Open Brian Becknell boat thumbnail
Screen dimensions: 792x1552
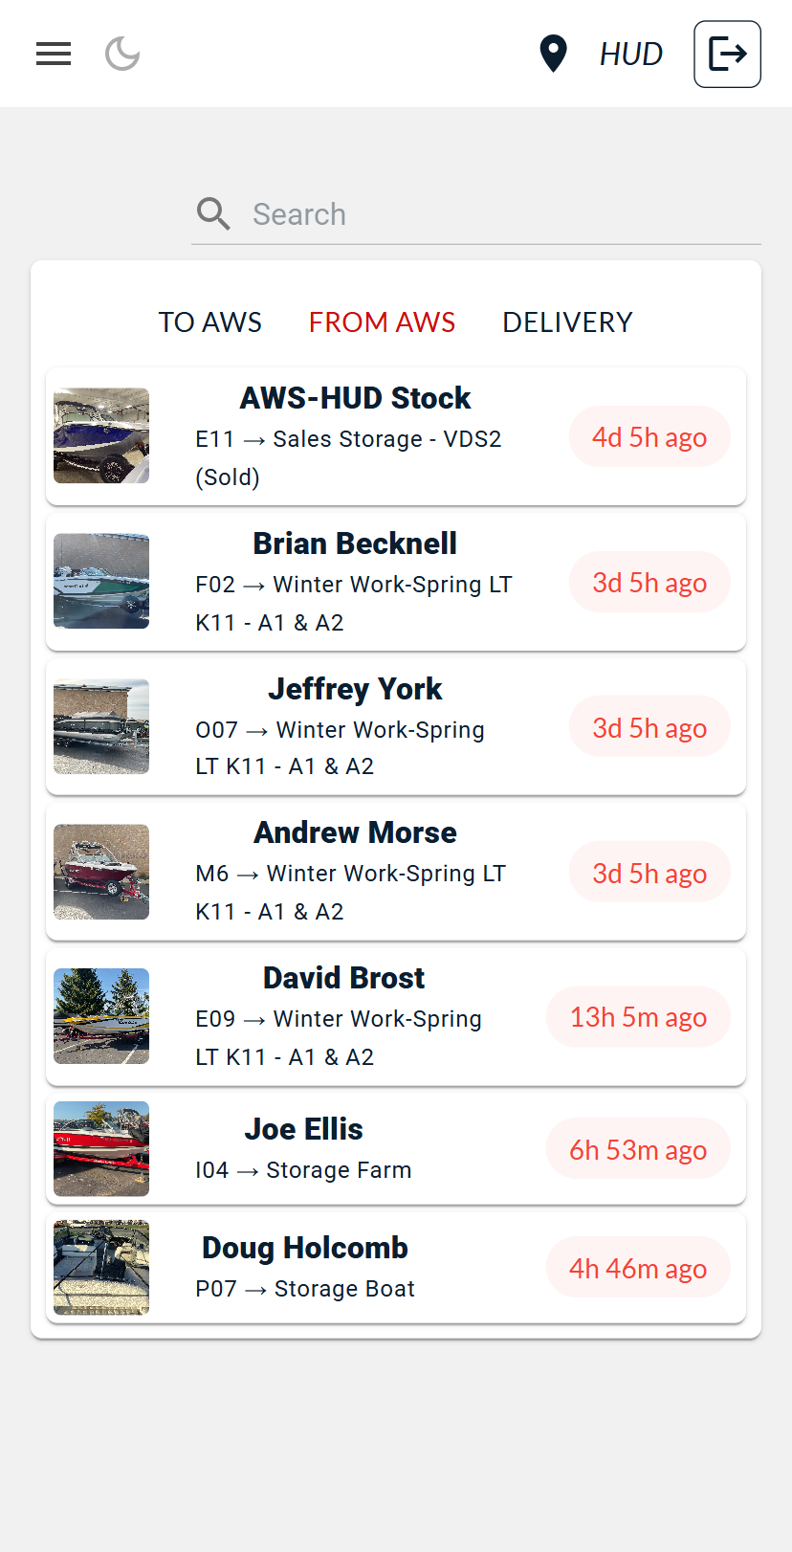pyautogui.click(x=101, y=581)
